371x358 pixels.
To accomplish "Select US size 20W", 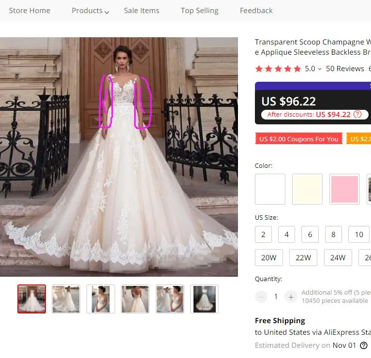I will click(x=269, y=257).
